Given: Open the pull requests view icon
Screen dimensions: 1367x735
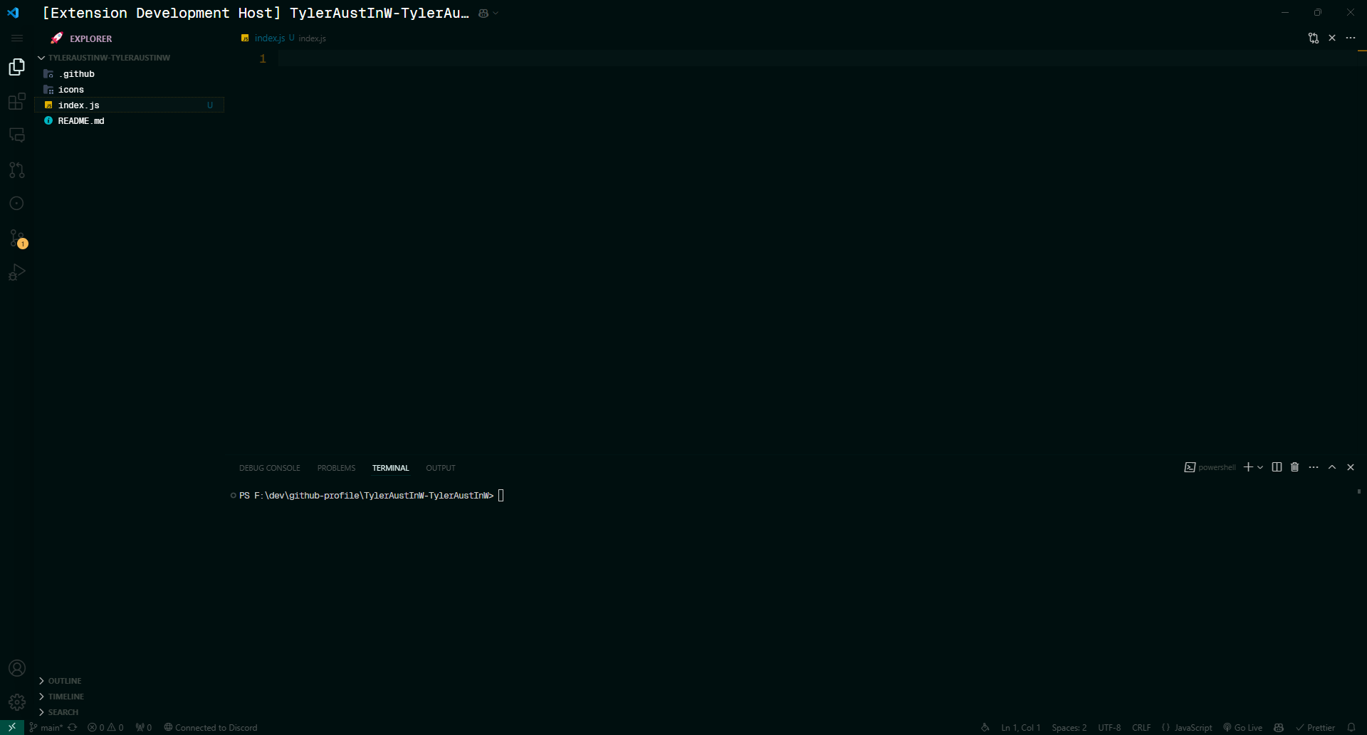Looking at the screenshot, I should coord(17,170).
